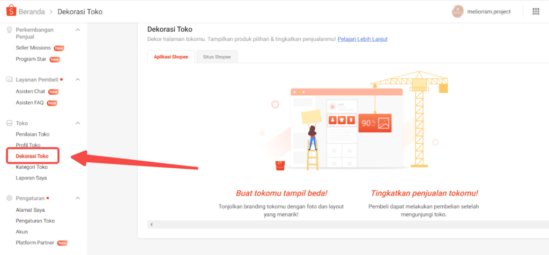Click the Pengaturan gear icon

click(x=10, y=198)
